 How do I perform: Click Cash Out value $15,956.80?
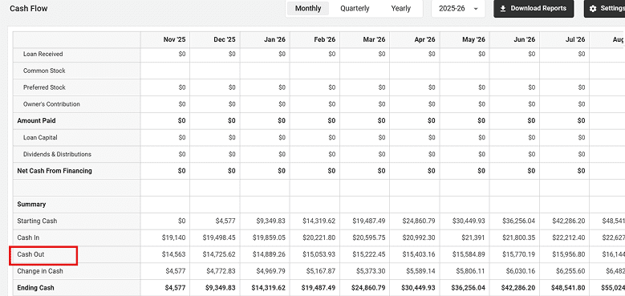tap(568, 254)
